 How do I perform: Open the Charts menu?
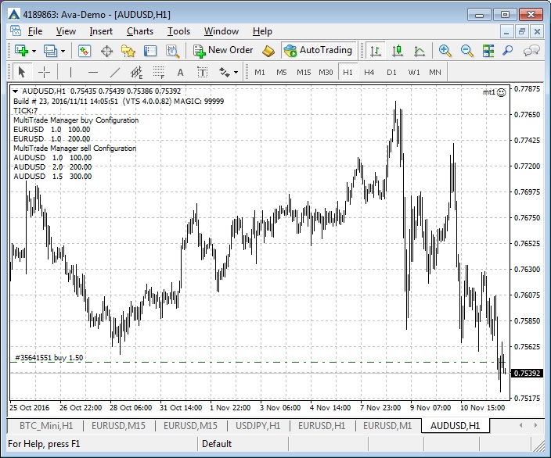140,31
